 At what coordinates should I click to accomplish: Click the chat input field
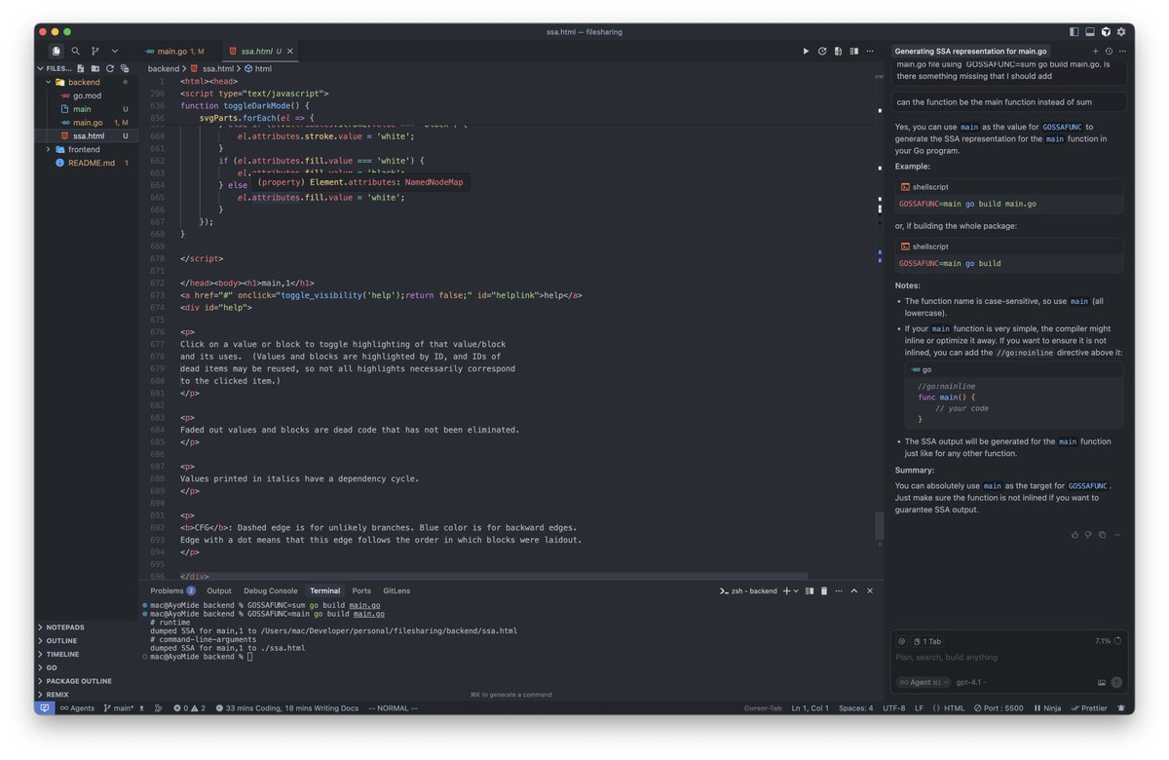(x=1008, y=658)
